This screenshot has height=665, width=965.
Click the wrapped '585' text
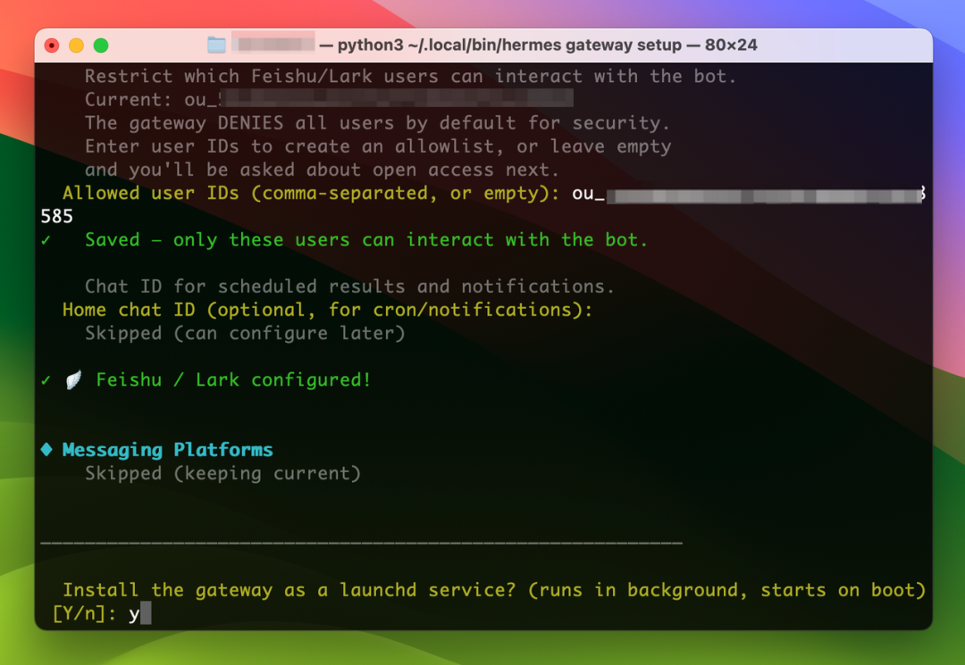56,216
